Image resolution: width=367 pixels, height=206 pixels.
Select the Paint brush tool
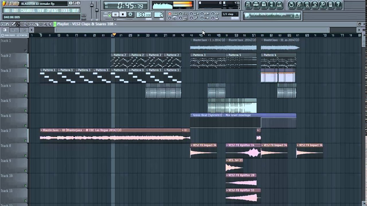point(18,24)
